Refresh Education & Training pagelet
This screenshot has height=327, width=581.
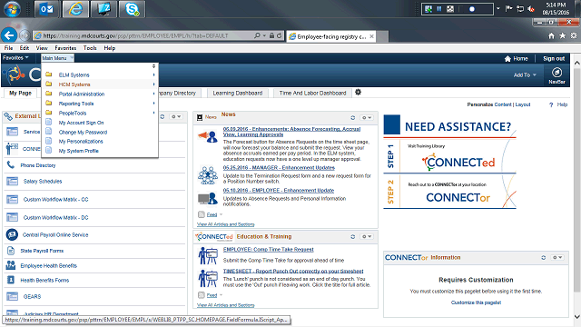pyautogui.click(x=353, y=236)
